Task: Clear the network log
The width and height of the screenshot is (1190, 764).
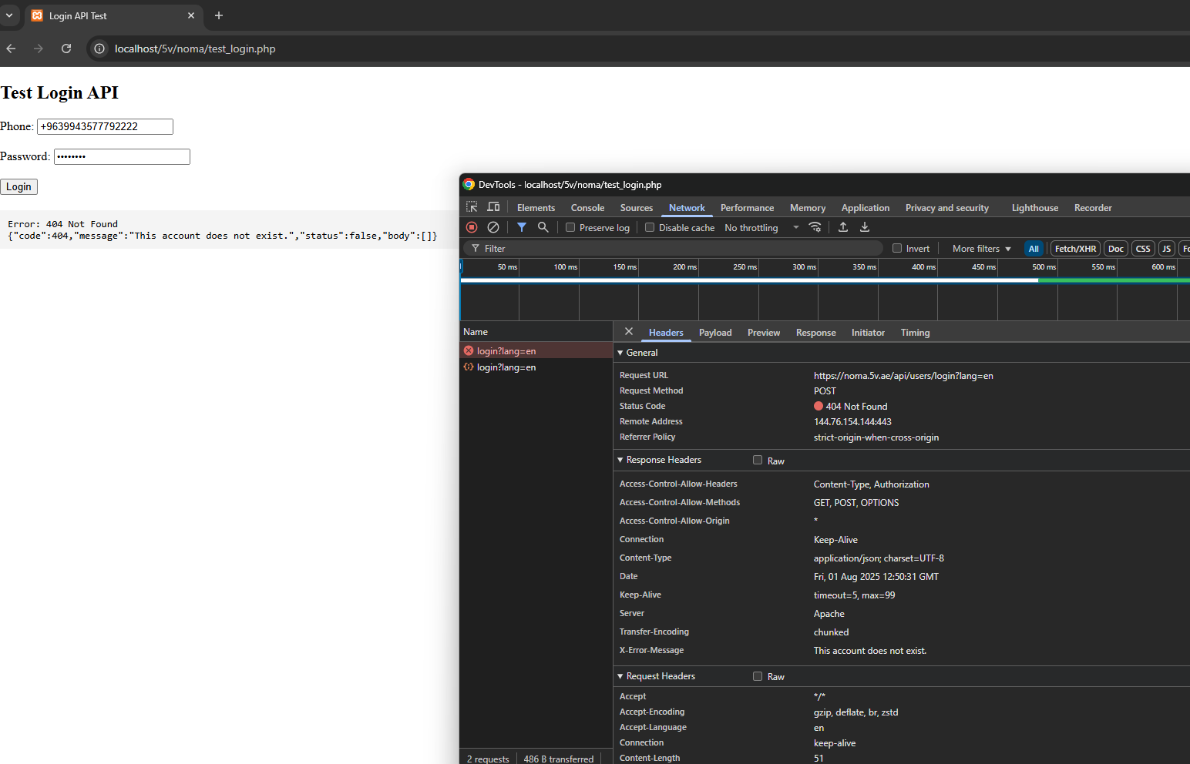Action: pyautogui.click(x=493, y=227)
